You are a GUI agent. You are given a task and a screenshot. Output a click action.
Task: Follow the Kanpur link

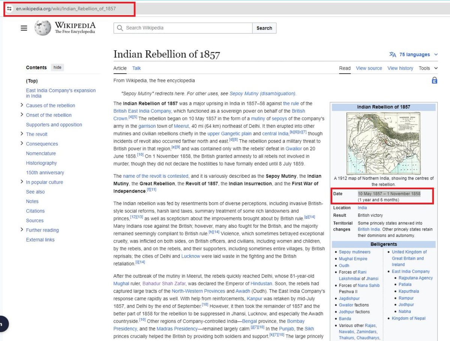[x=254, y=299]
